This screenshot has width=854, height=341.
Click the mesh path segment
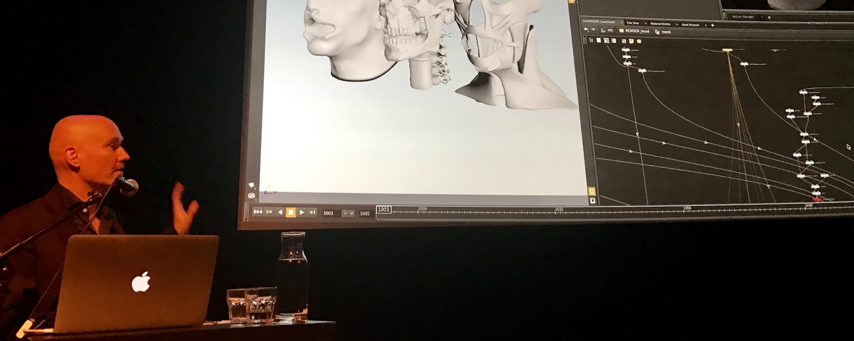pos(663,32)
